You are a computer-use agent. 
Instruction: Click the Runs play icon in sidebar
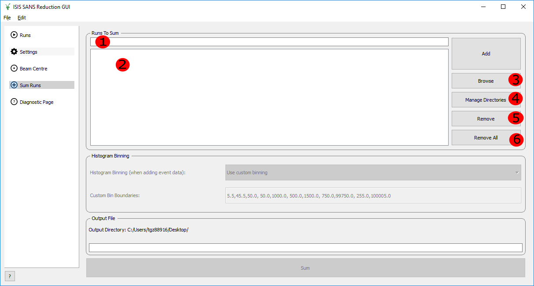tap(14, 35)
